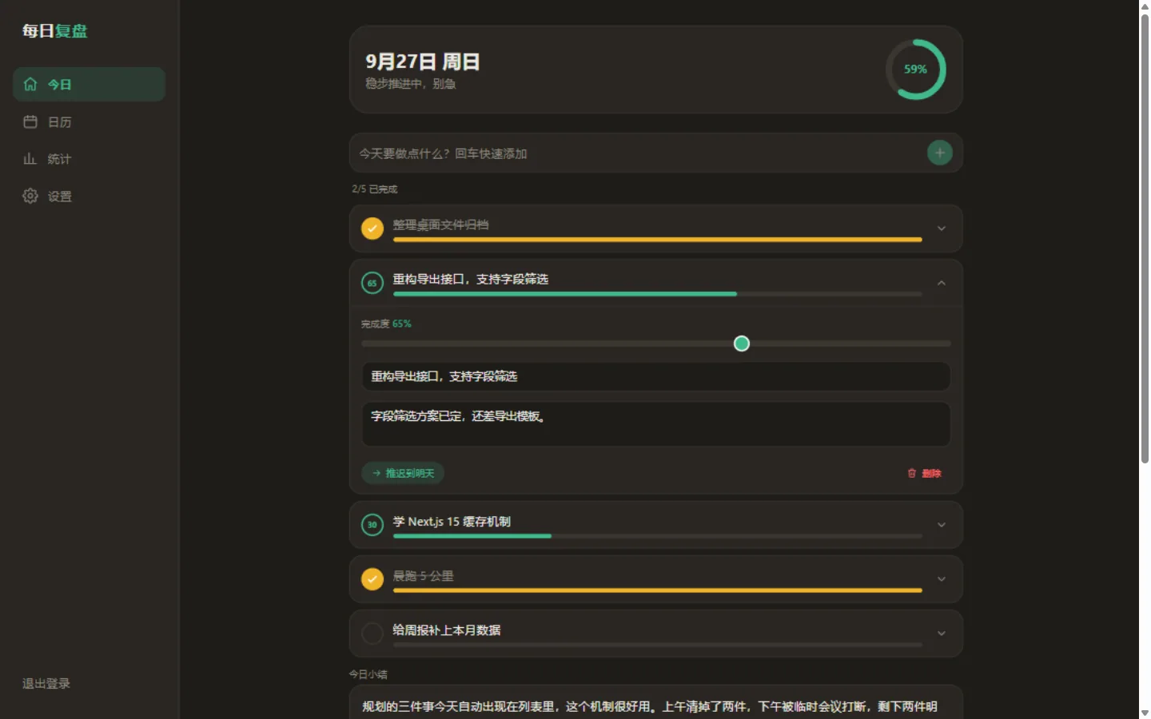
Task: Click the bar chart 统计 icon
Action: [30, 159]
